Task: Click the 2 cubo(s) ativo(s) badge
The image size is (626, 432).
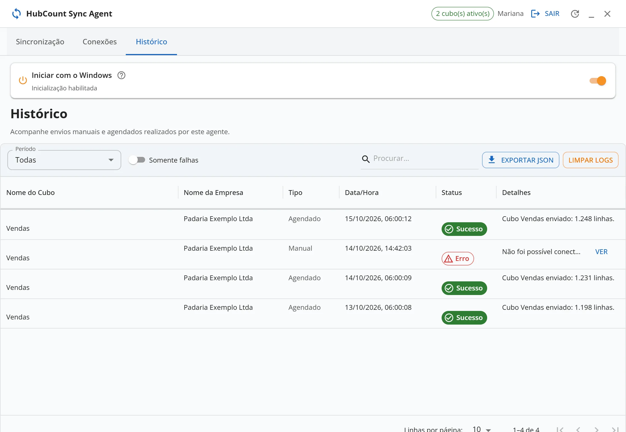Action: [x=463, y=14]
